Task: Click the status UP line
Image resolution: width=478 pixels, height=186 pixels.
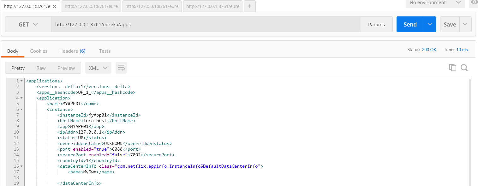Action: [82, 138]
